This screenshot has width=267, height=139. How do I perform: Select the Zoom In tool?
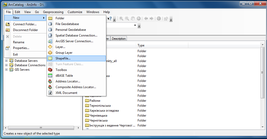tap(121, 18)
